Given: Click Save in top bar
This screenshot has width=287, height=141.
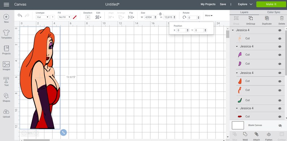Looking at the screenshot, I should click(223, 4).
